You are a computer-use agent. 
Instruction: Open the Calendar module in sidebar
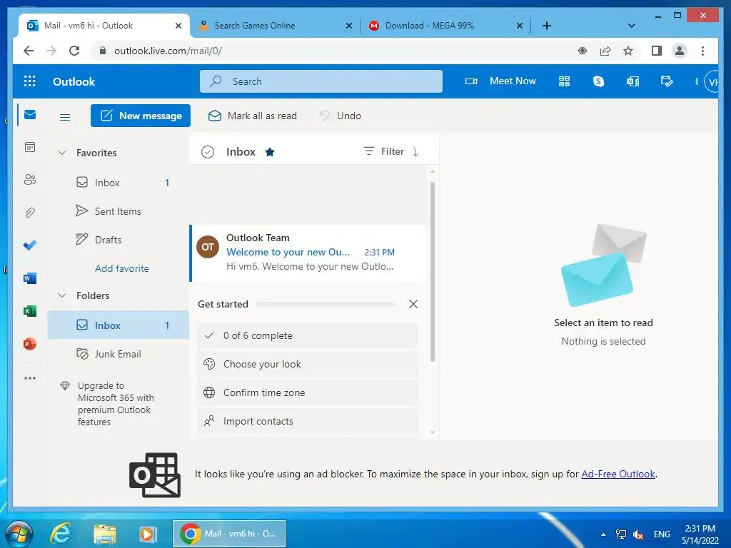point(30,147)
